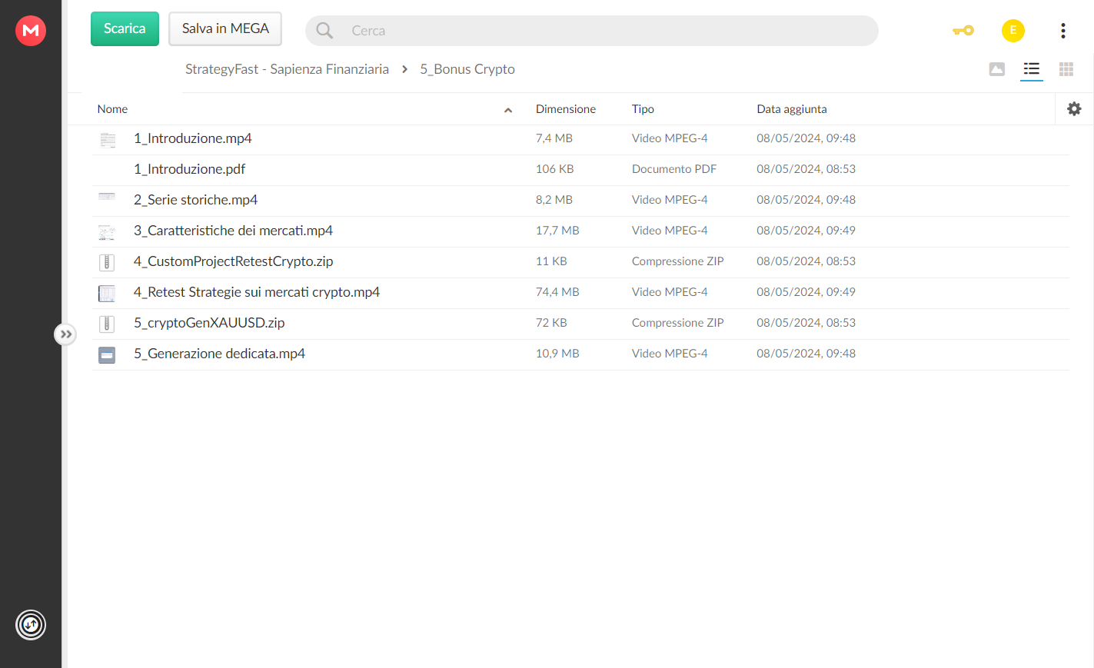The width and height of the screenshot is (1094, 668).
Task: Switch to grid thumbnail view
Action: point(1066,69)
